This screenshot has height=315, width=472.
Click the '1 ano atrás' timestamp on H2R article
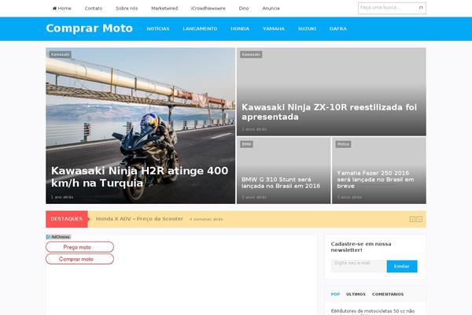coord(62,197)
